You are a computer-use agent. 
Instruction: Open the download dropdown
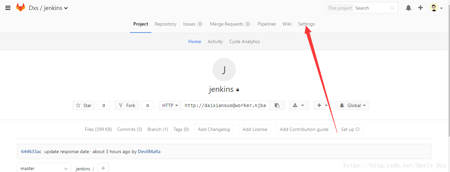[299, 105]
